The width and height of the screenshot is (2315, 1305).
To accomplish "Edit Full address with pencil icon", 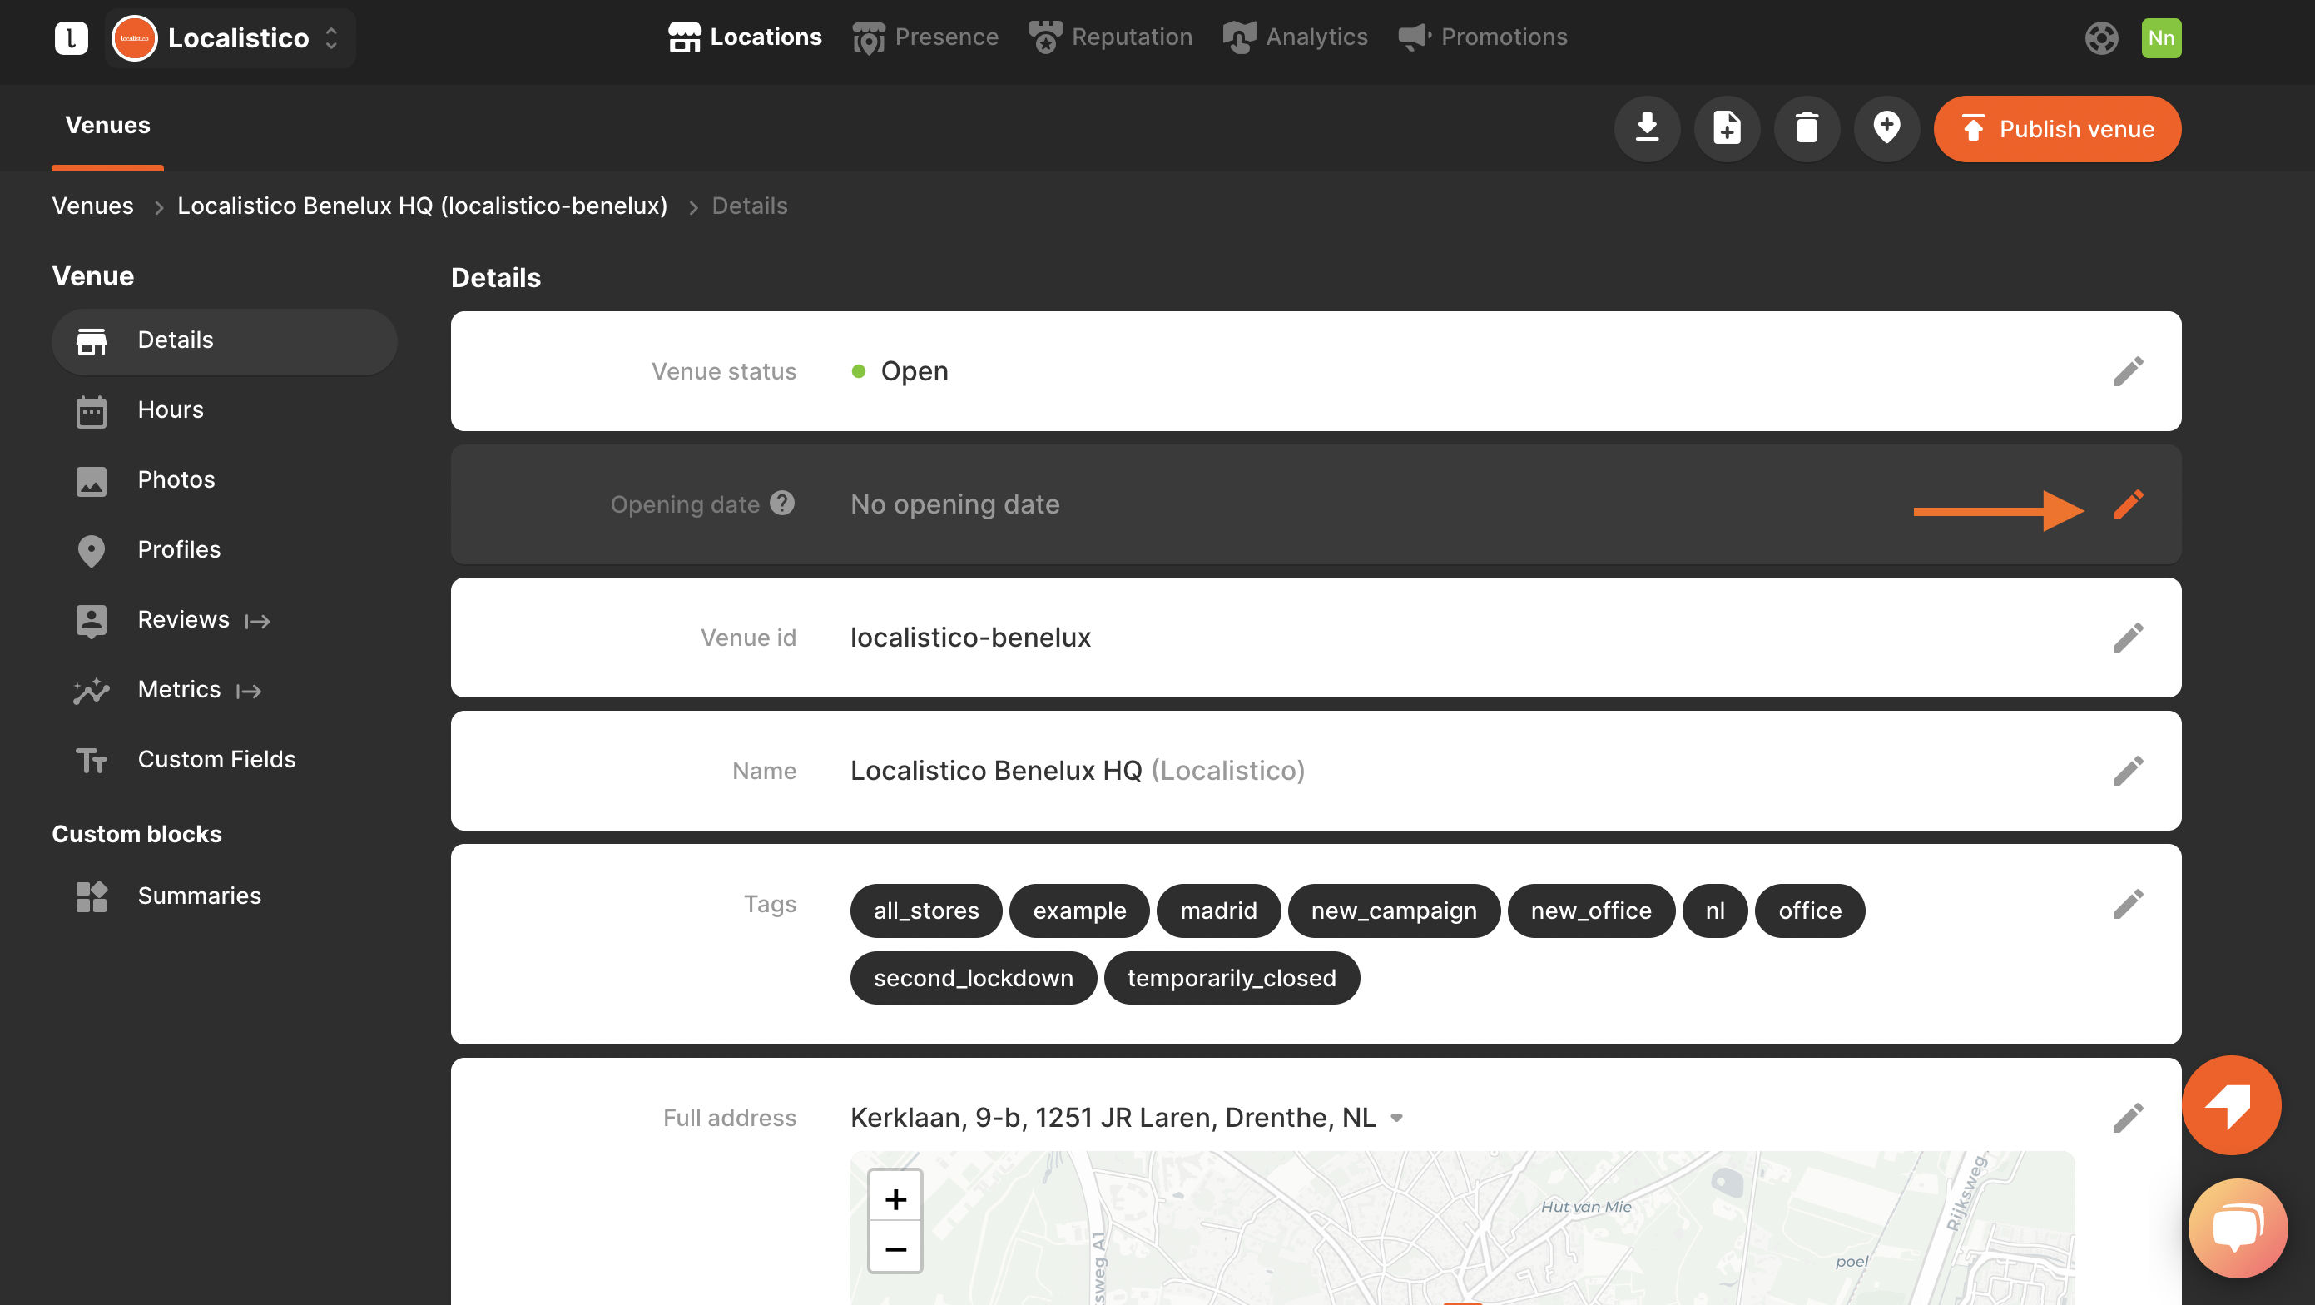I will click(x=2127, y=1117).
